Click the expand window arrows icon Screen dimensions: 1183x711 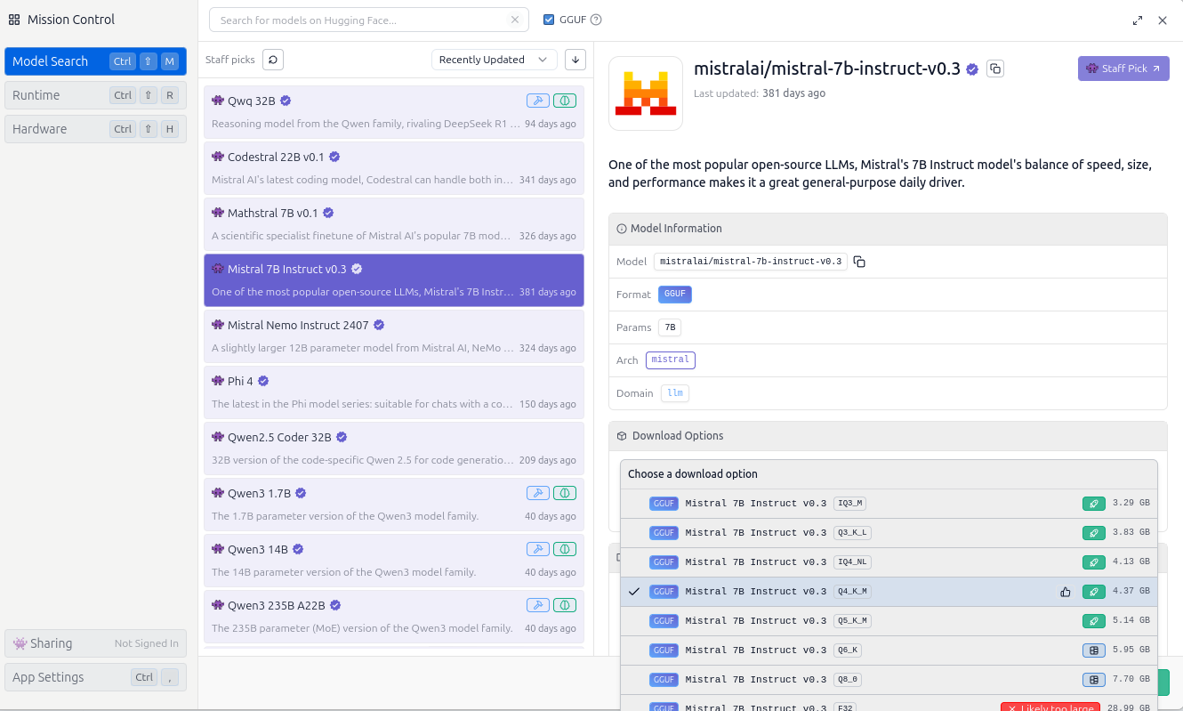point(1138,20)
